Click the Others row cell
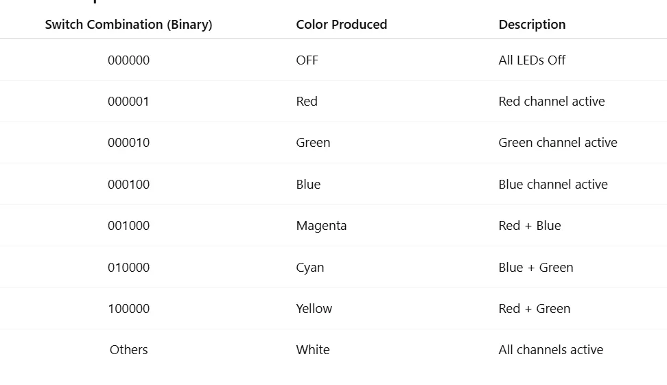Viewport: 667px width, 385px height. click(128, 350)
